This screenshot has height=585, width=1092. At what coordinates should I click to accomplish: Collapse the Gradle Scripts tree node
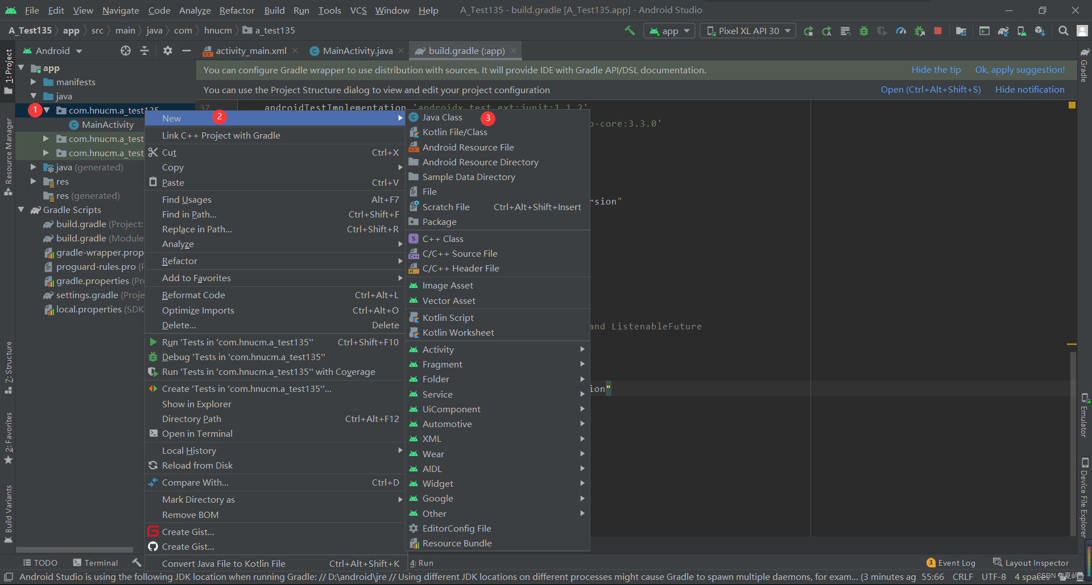[x=22, y=210]
